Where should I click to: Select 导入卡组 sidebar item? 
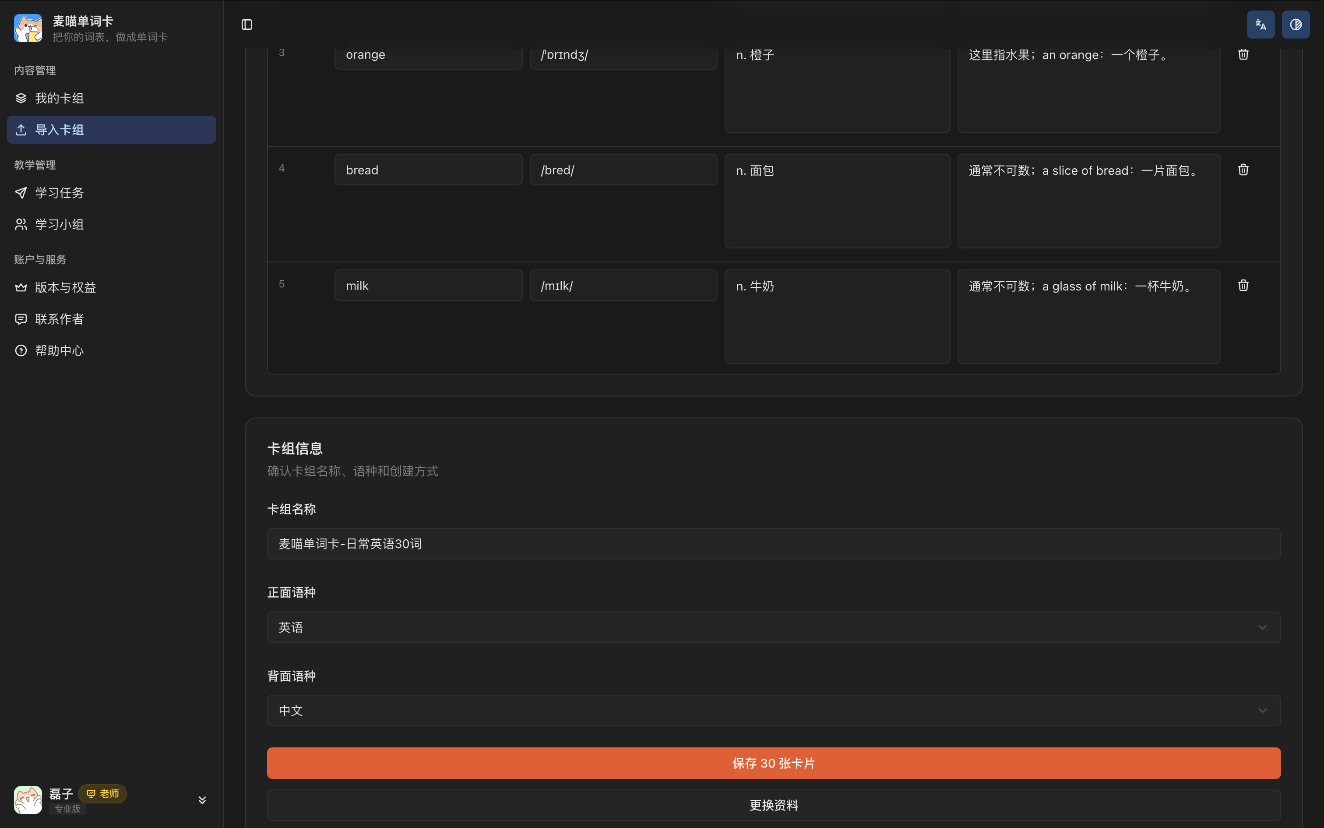point(112,130)
